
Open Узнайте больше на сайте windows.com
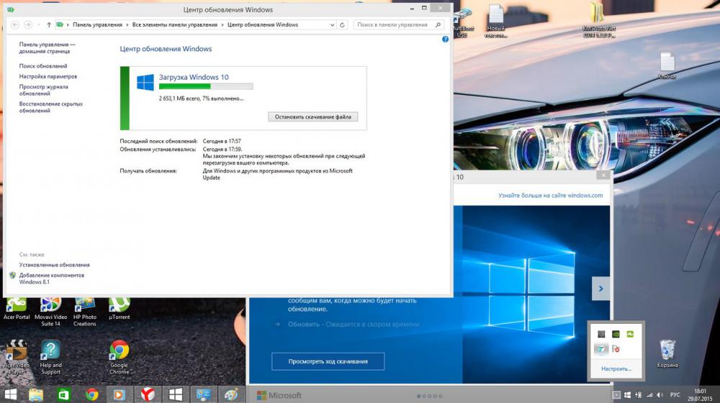(x=550, y=196)
